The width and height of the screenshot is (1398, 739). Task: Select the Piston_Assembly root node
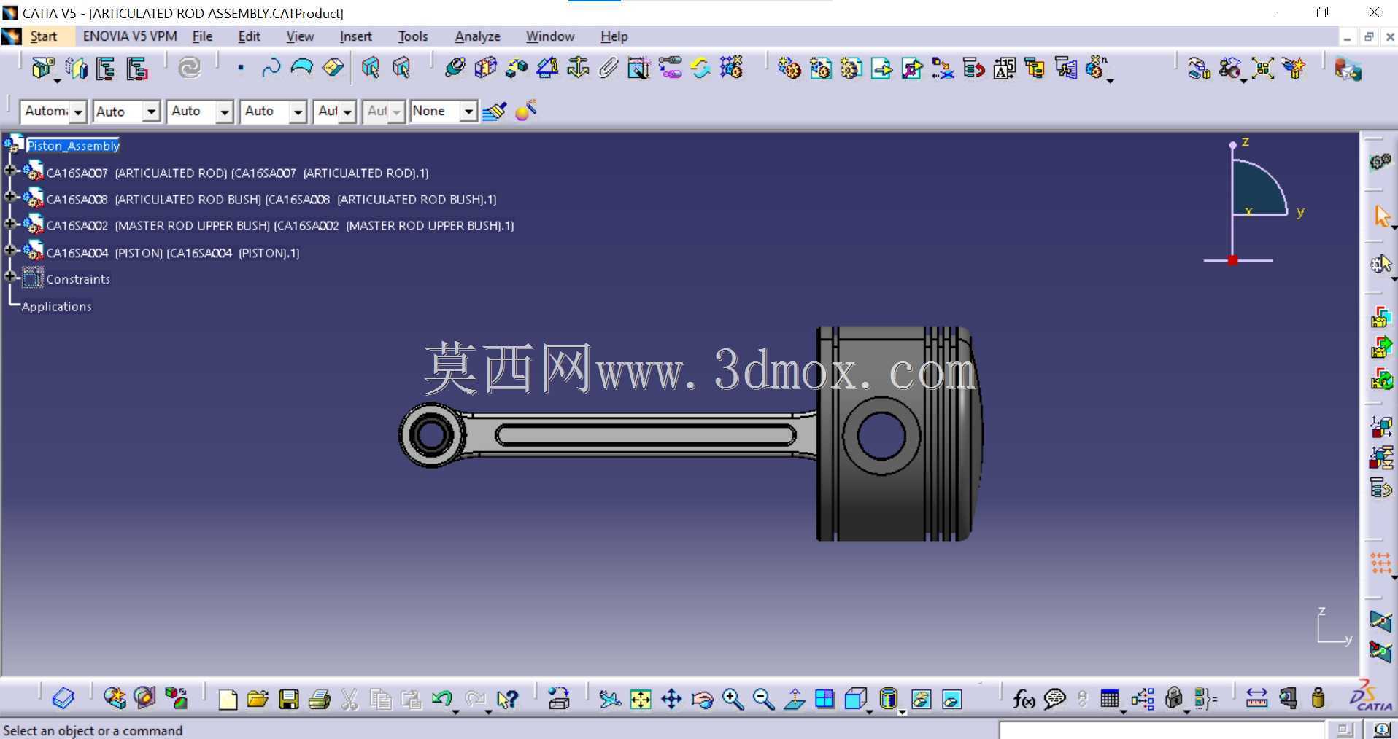(x=73, y=146)
